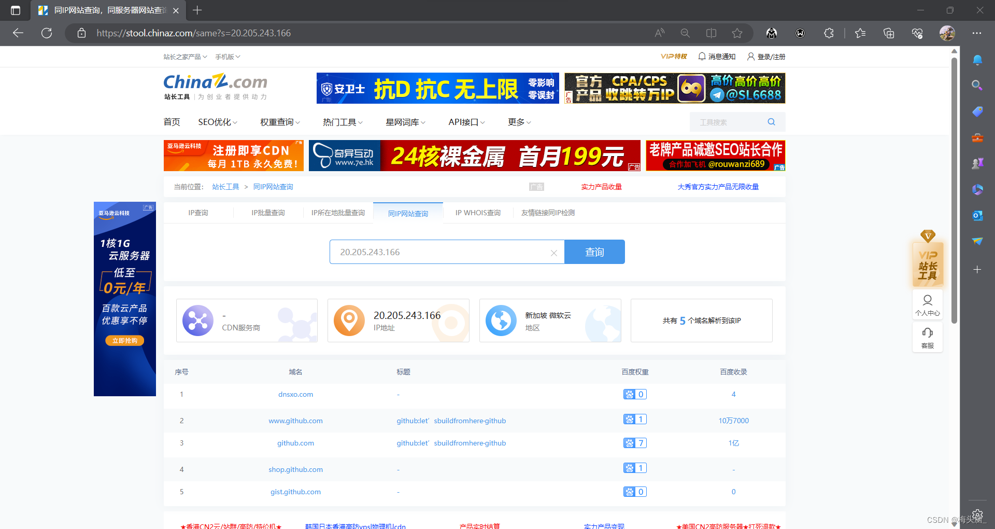This screenshot has width=995, height=529.
Task: Switch to IP所在地批量查询 tab
Action: pyautogui.click(x=338, y=213)
